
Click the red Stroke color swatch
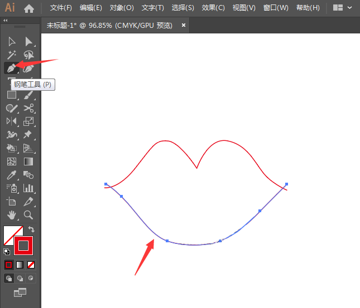pyautogui.click(x=24, y=245)
